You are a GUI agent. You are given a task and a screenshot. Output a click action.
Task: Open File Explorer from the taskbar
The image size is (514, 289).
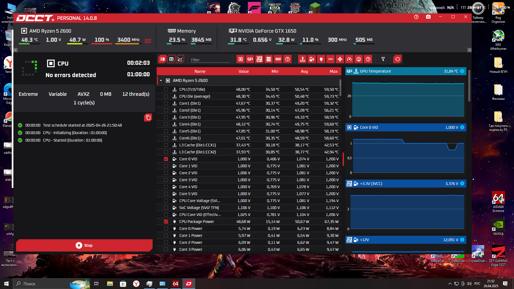coord(110,284)
